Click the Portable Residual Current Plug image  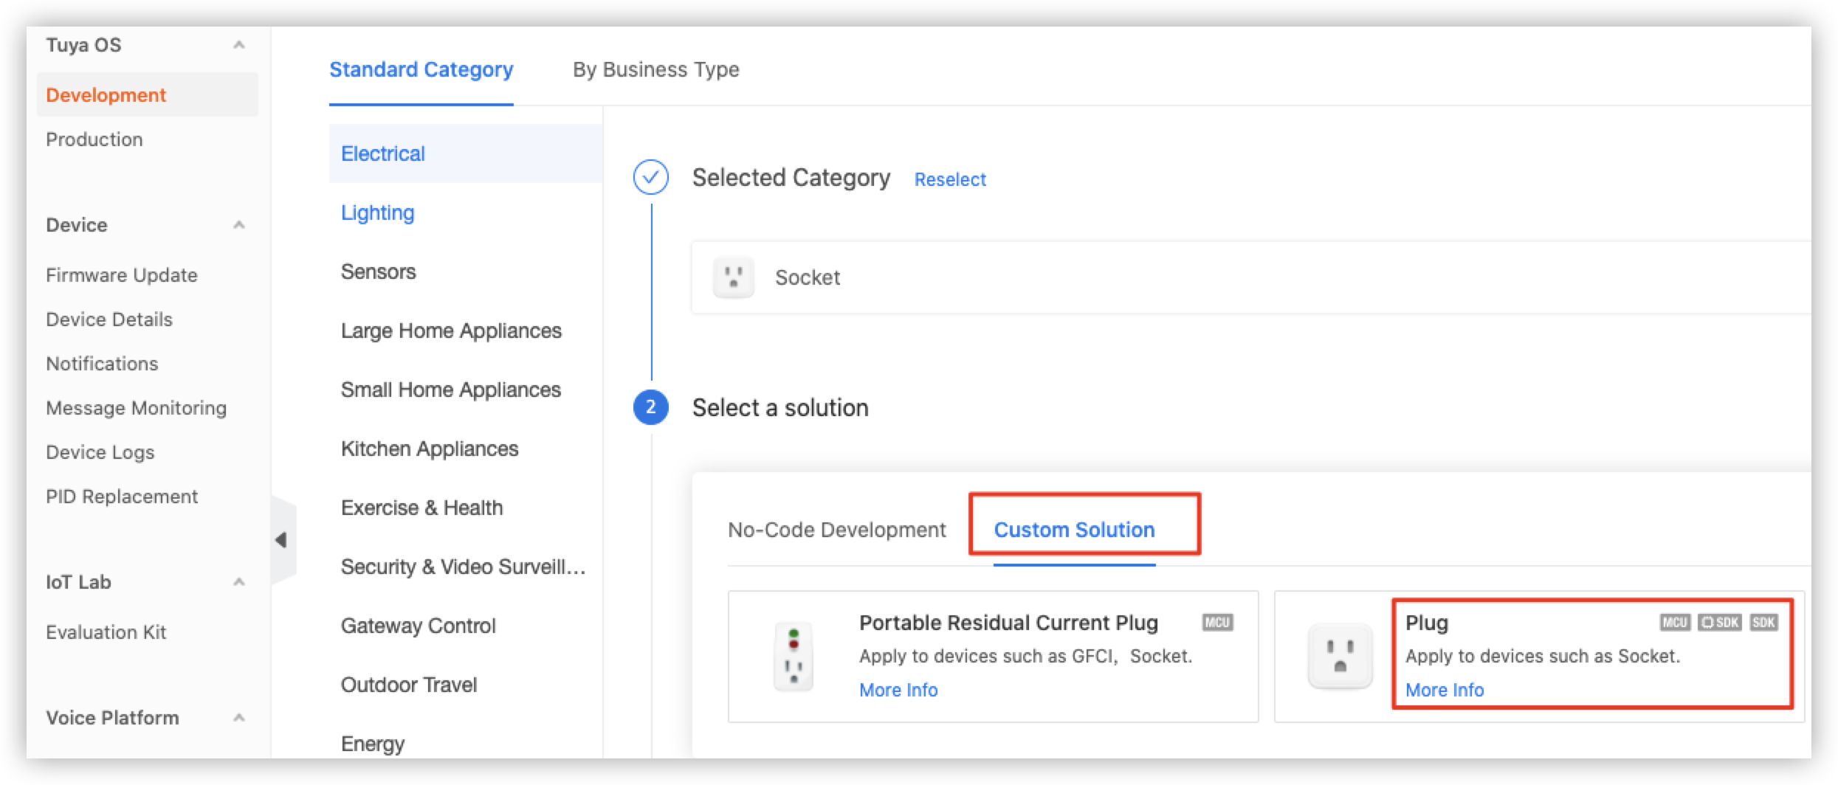(794, 656)
